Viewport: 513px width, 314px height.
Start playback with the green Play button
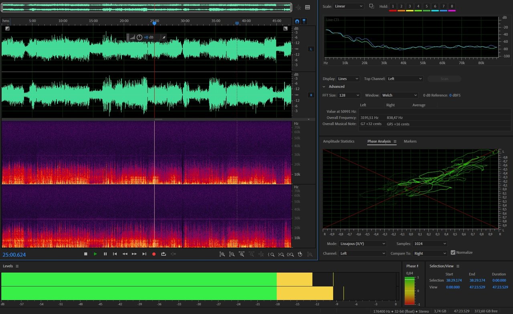(x=95, y=254)
